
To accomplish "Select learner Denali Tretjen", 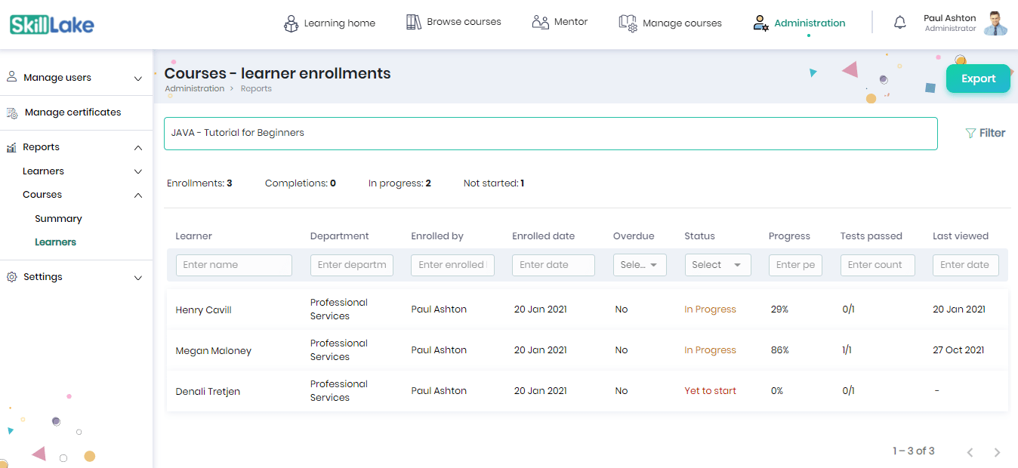I will [208, 392].
